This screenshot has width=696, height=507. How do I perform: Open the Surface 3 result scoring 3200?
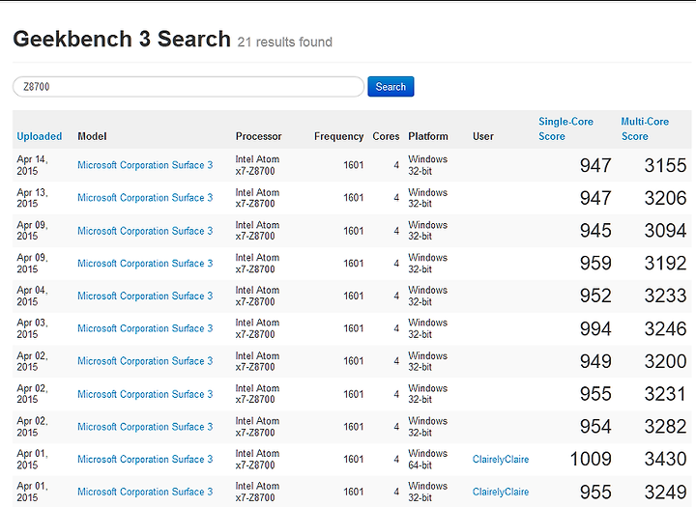pos(145,361)
